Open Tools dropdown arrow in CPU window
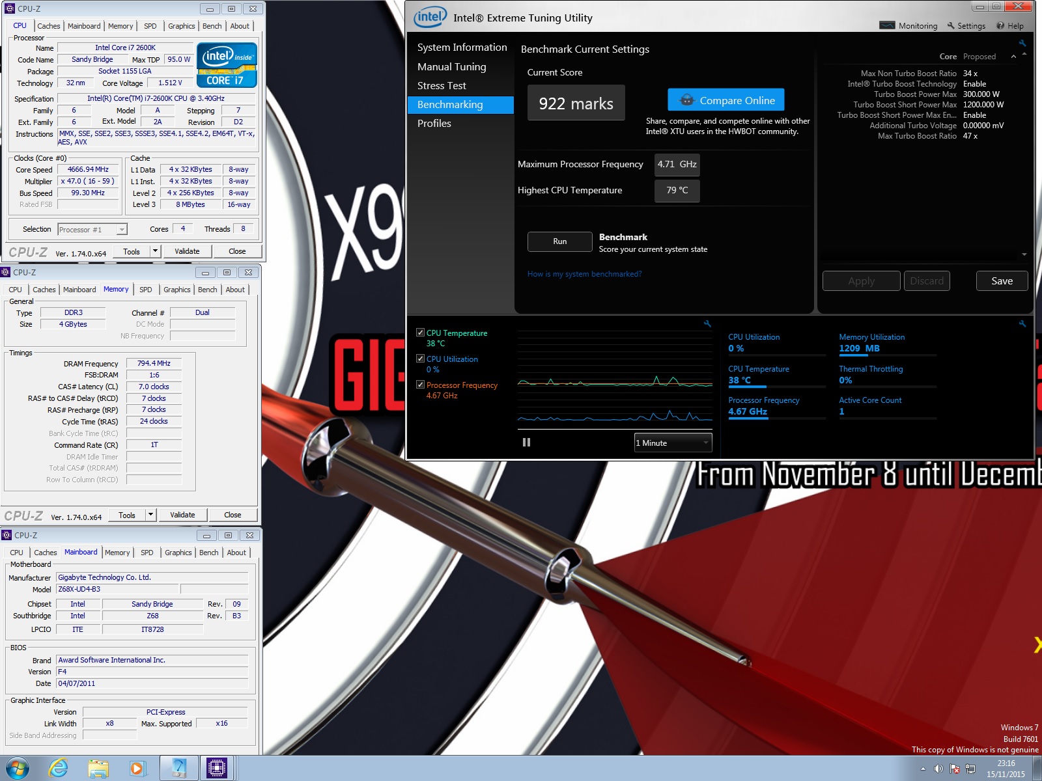 (x=155, y=251)
